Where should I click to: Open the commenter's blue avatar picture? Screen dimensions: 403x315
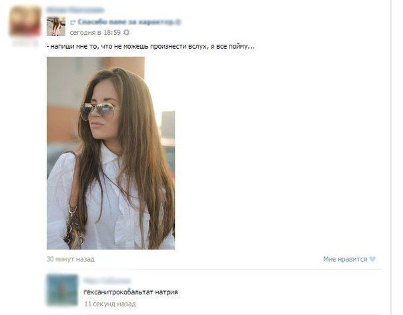tap(62, 290)
